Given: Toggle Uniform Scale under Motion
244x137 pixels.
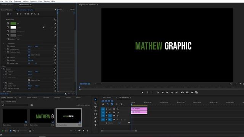Looking at the screenshot, I should pos(29,80).
